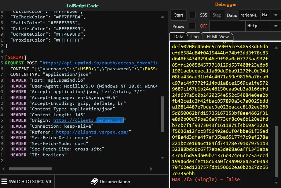Click the "TE: trailers" header line
The image size is (281, 188).
click(x=39, y=155)
